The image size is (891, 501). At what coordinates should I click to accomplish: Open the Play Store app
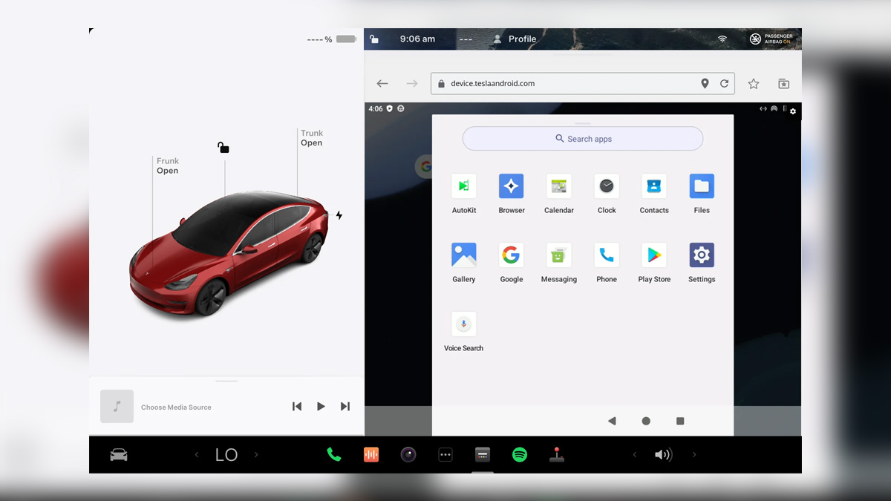654,255
